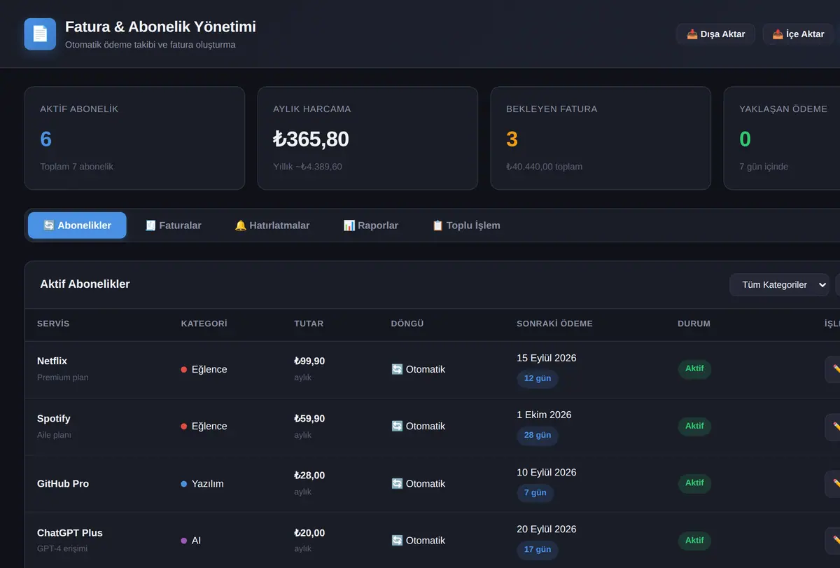Edit the Netflix subscription with pencil icon
The height and width of the screenshot is (568, 840).
pyautogui.click(x=833, y=369)
